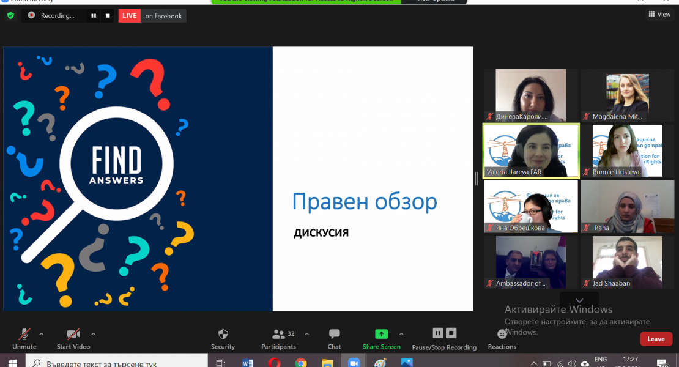Show more participants with gallery down chevron
Image resolution: width=679 pixels, height=367 pixels.
[579, 300]
